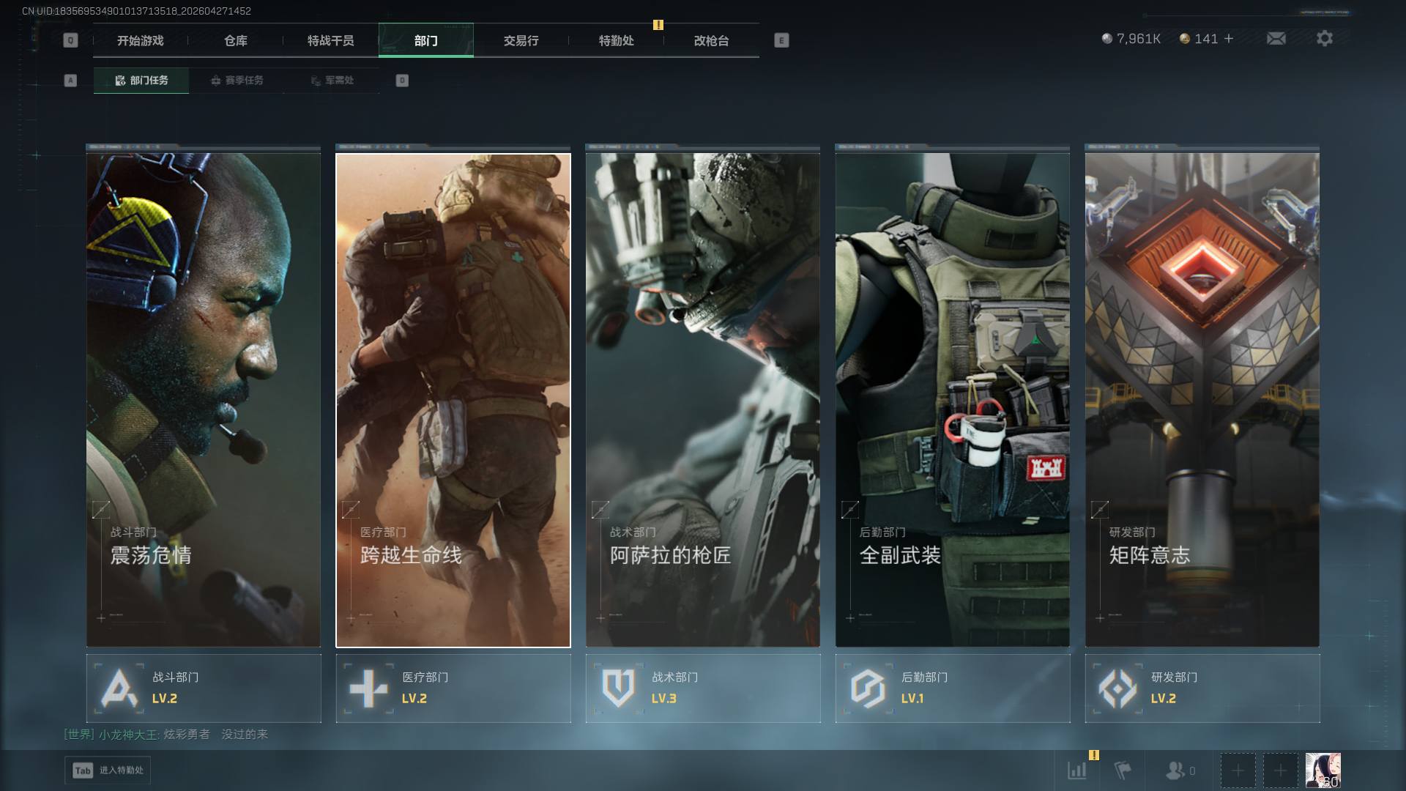Open the friends list icon
Screen dimensions: 1406x791
[1175, 770]
